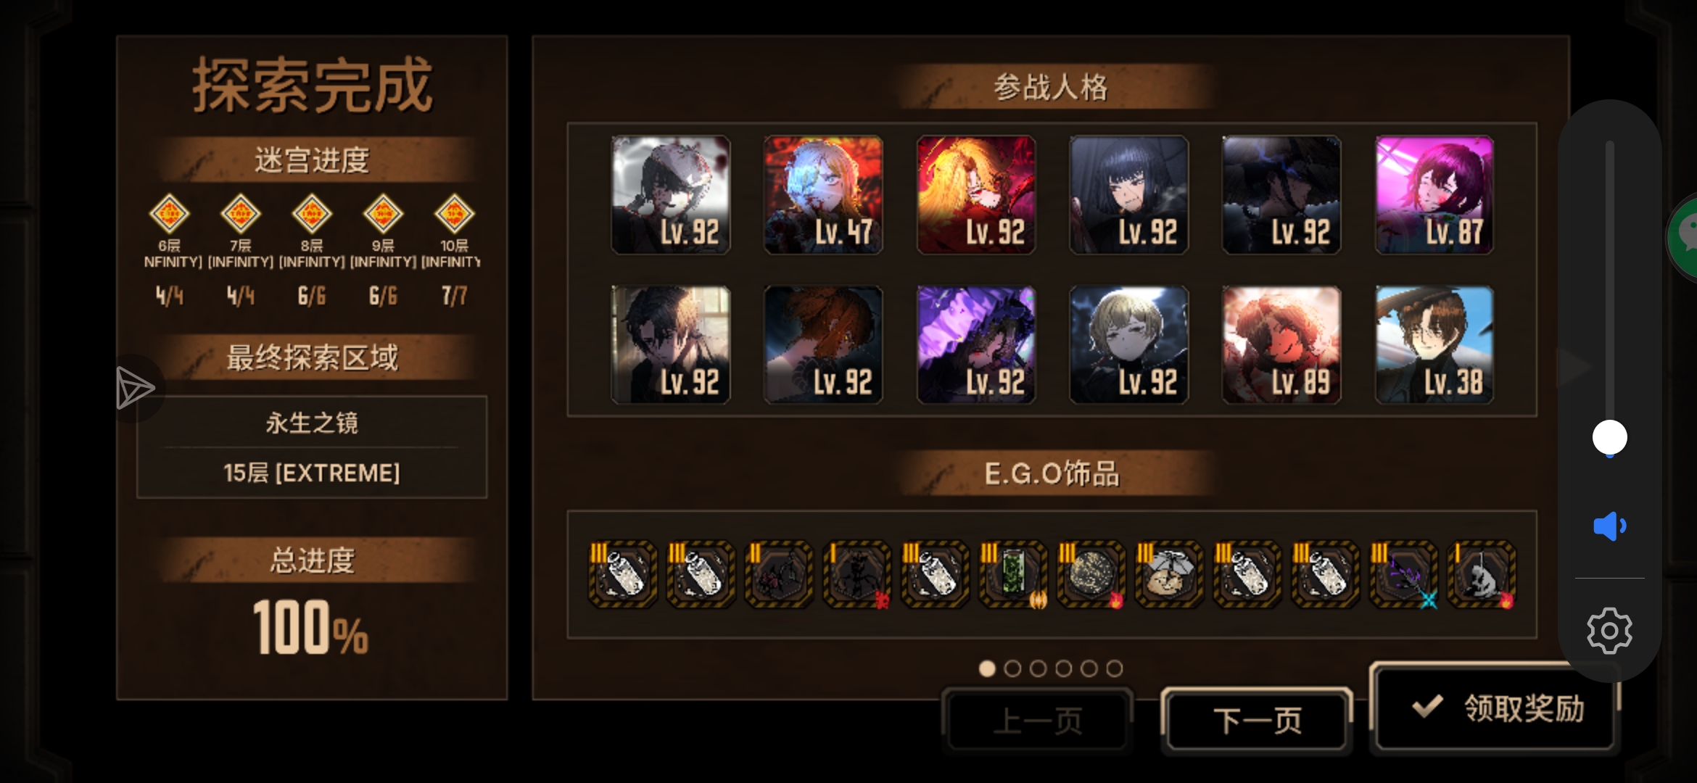The image size is (1697, 783).
Task: Select the purple branch E.G.O gift
Action: coord(1403,574)
